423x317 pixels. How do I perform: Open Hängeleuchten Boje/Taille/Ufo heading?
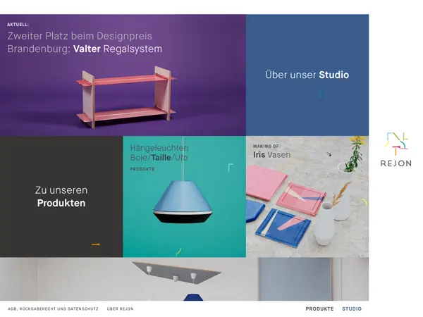(x=159, y=153)
